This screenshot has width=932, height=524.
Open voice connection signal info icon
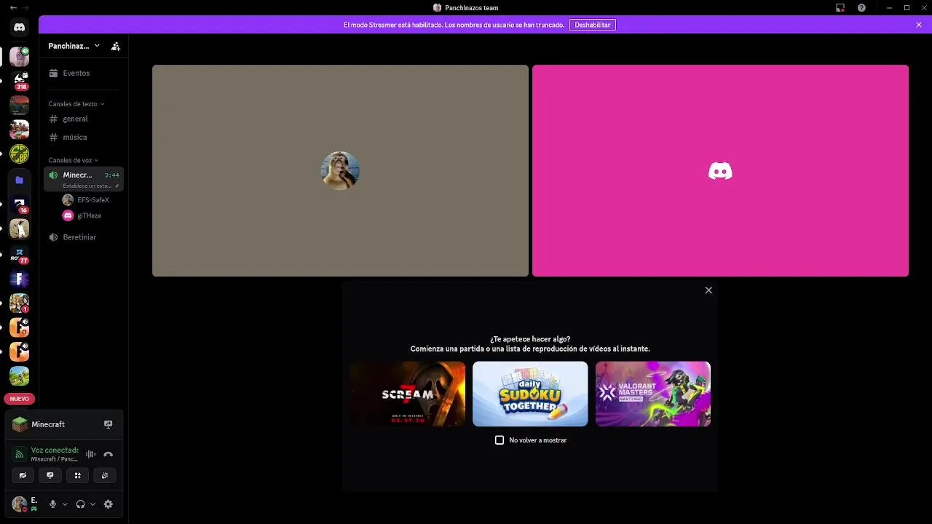20,454
